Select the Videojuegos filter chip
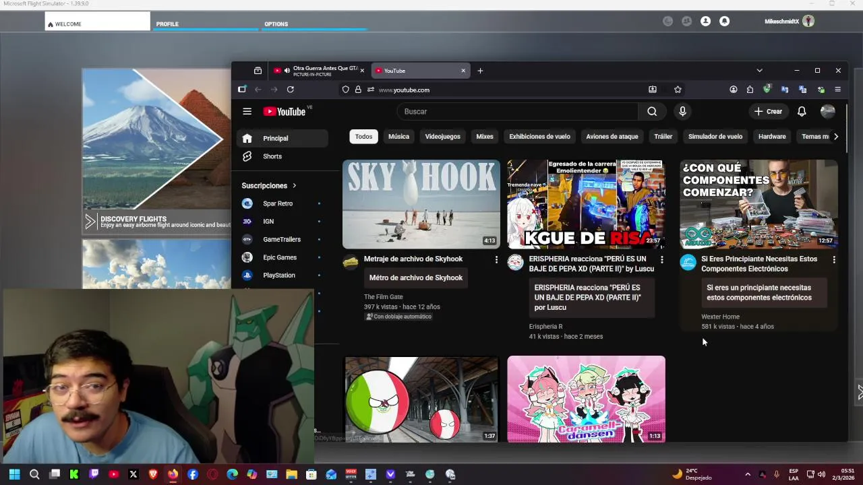 (x=442, y=137)
